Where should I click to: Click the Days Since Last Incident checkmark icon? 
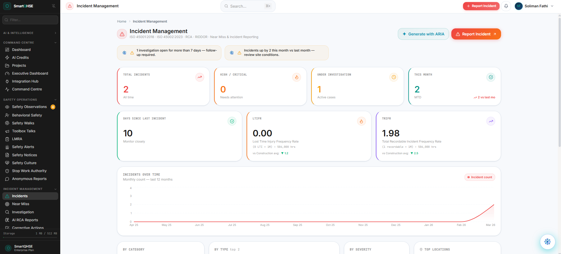point(232,121)
